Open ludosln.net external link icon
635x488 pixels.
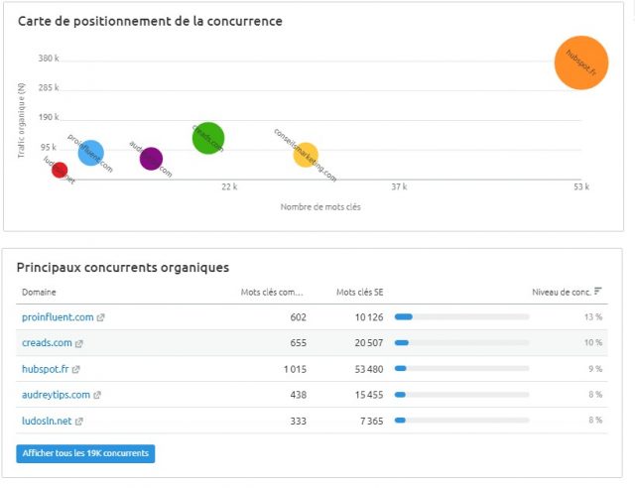pyautogui.click(x=79, y=422)
